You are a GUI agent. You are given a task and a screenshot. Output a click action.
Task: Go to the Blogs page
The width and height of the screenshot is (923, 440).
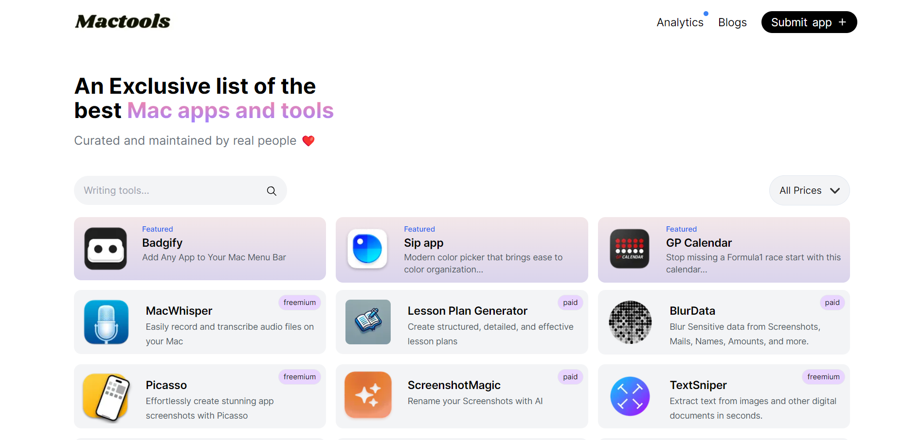pos(732,22)
